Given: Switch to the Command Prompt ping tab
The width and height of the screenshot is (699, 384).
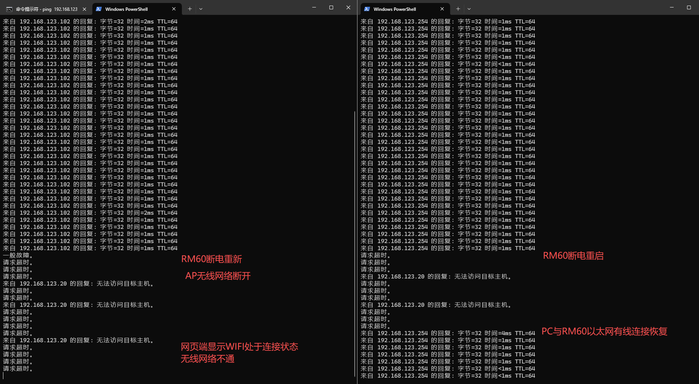Looking at the screenshot, I should click(x=45, y=9).
